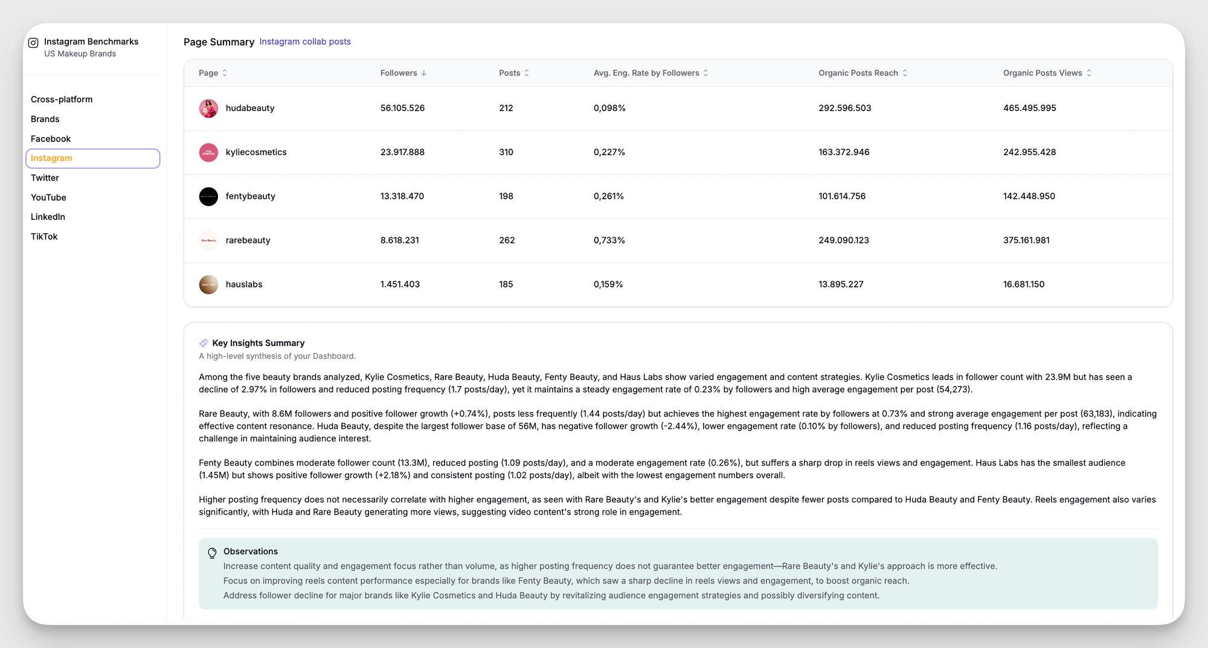1208x648 pixels.
Task: Click the Observations lightbulb icon
Action: point(212,553)
